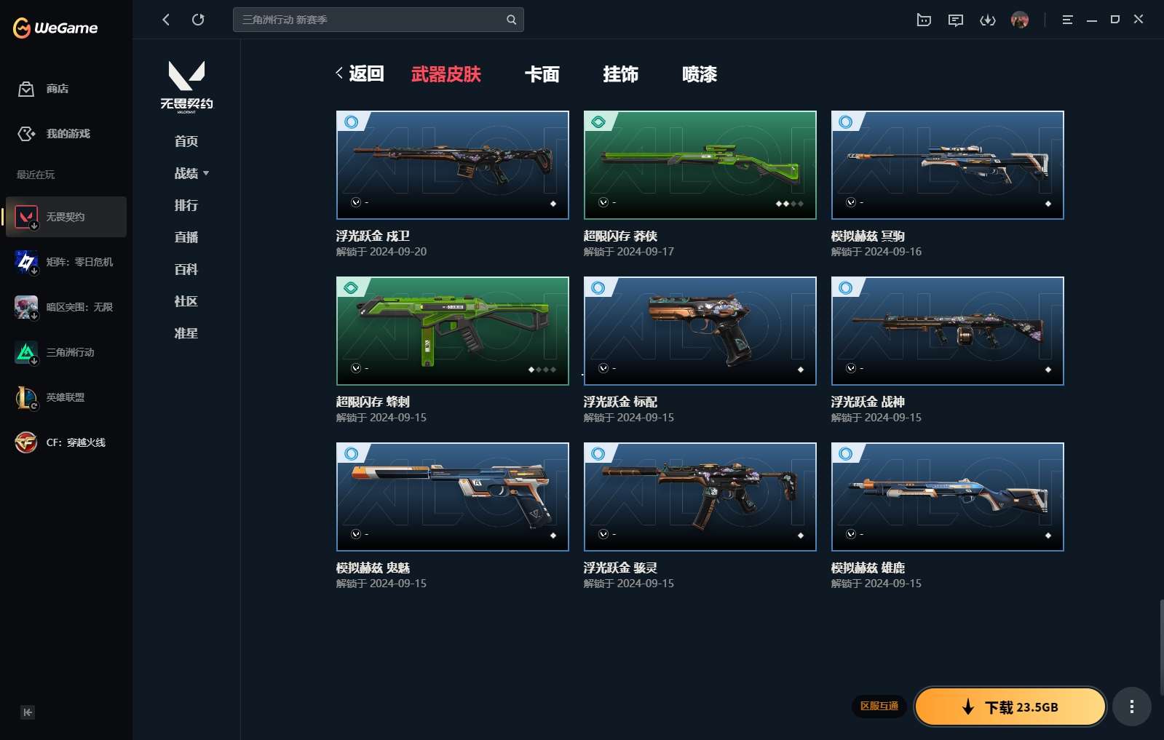The height and width of the screenshot is (740, 1164).
Task: Open the hamburger main menu
Action: coord(1067,20)
